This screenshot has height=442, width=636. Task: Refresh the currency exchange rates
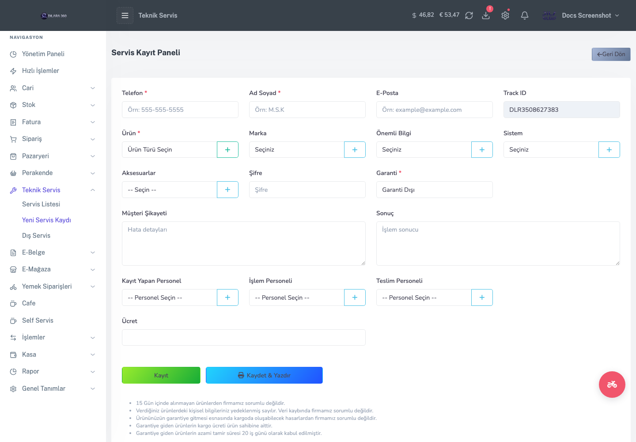click(469, 15)
